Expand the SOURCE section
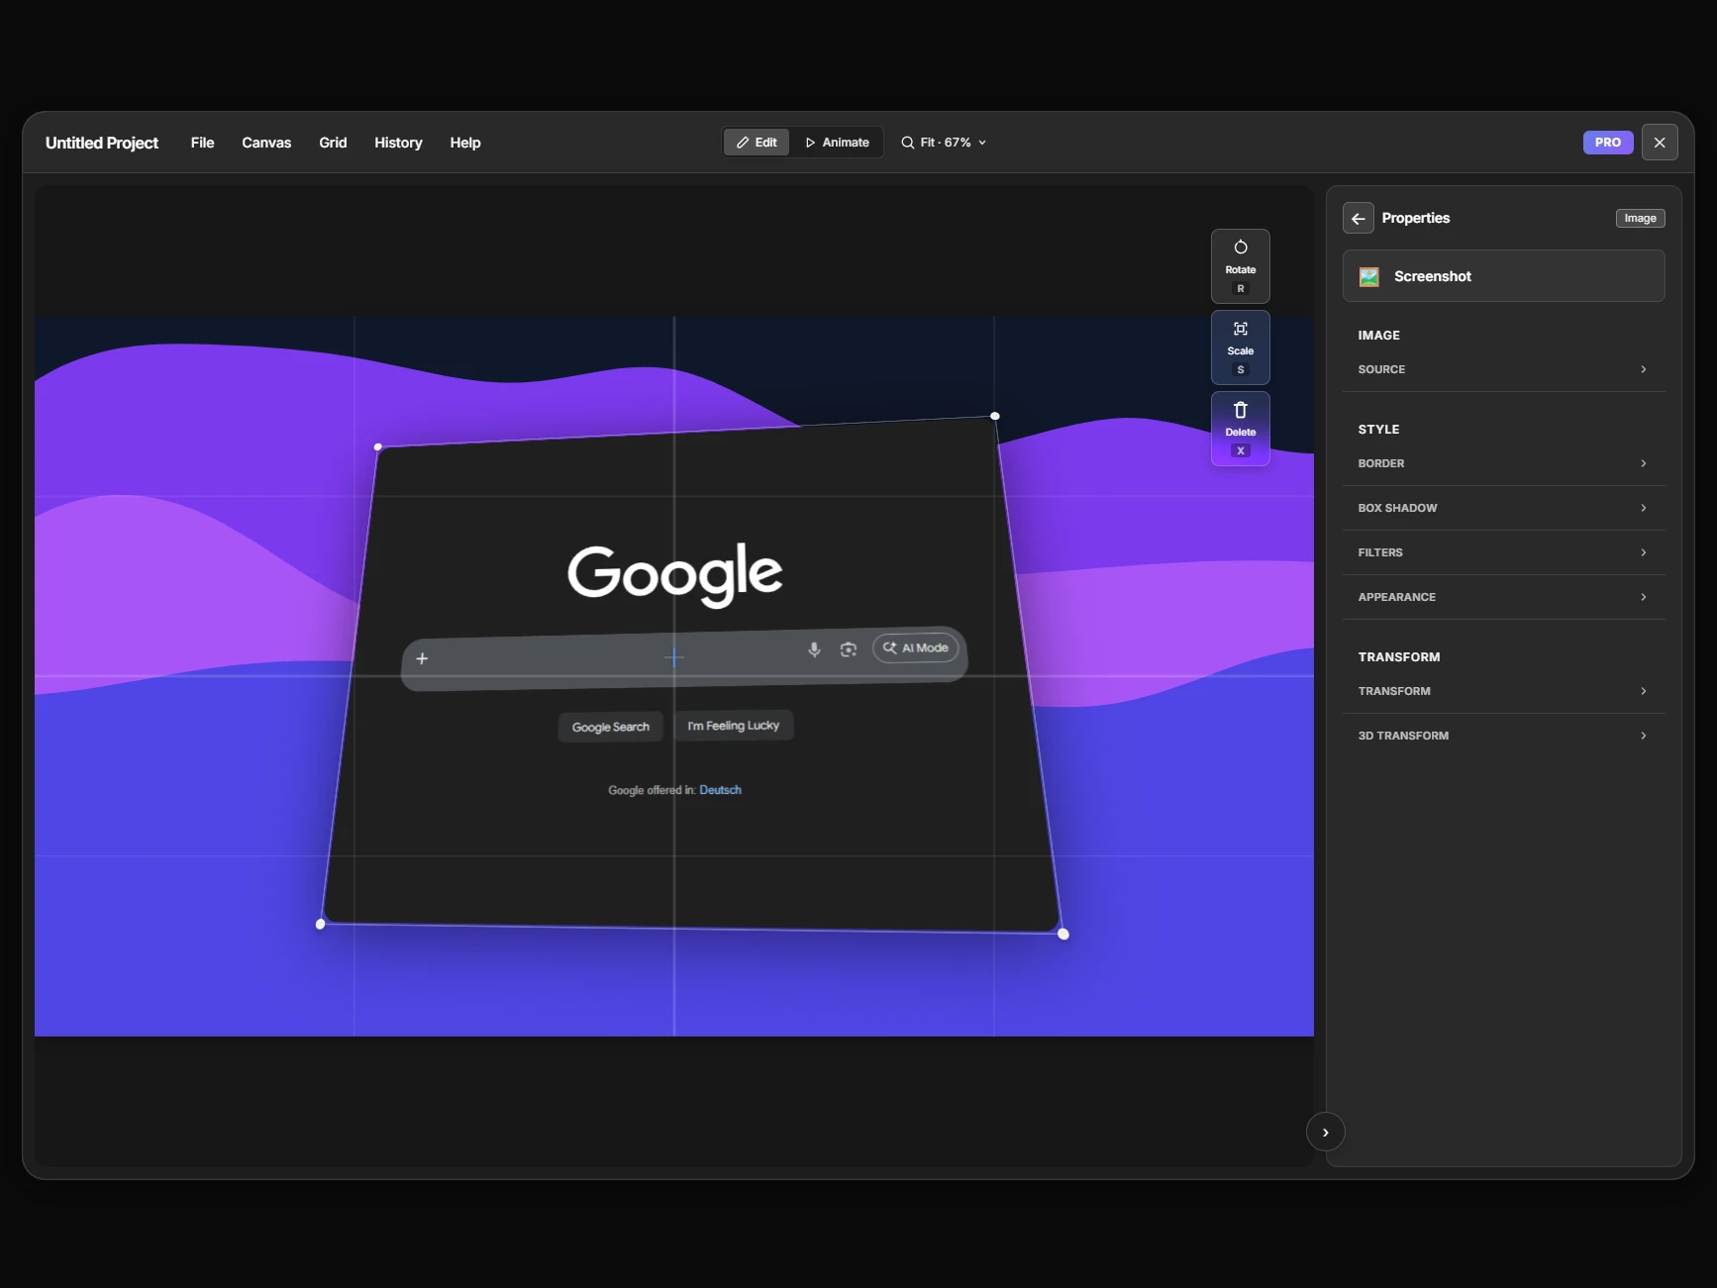The height and width of the screenshot is (1288, 1717). coord(1501,369)
